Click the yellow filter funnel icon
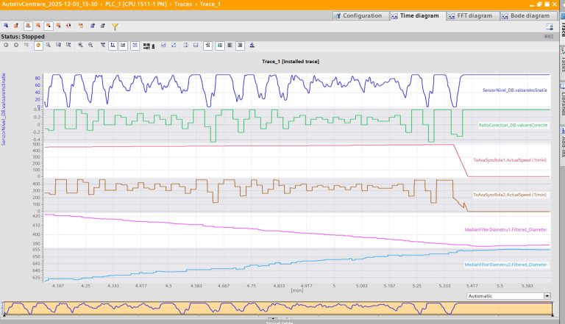This screenshot has height=324, width=565. tap(115, 26)
